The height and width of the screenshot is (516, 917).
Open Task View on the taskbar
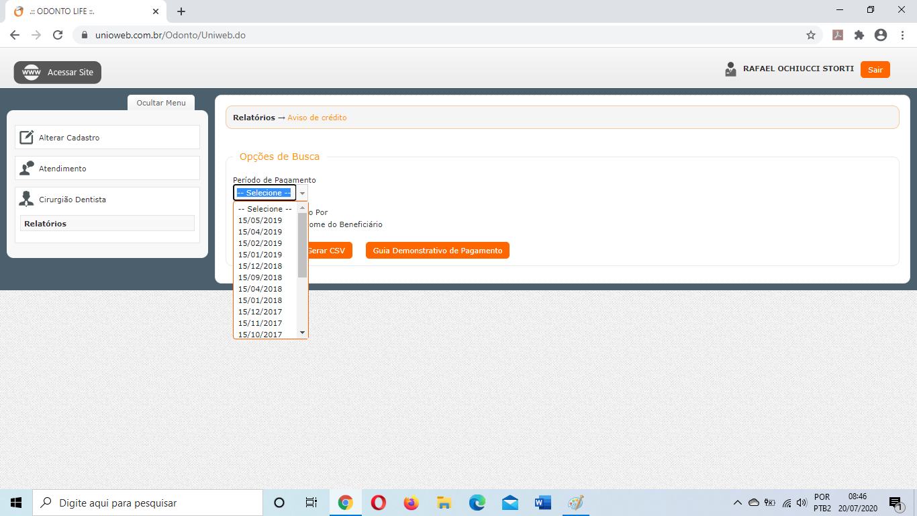coord(311,503)
